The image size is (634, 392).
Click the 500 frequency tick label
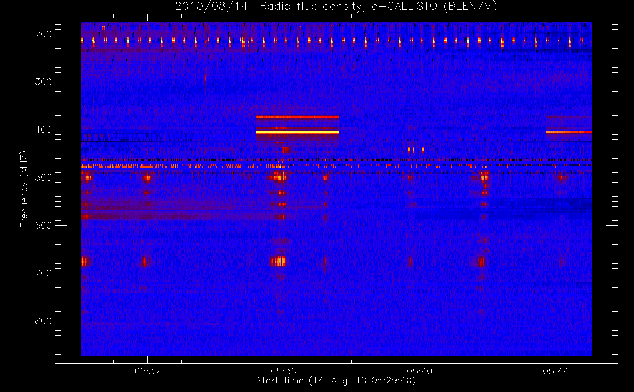pyautogui.click(x=43, y=178)
